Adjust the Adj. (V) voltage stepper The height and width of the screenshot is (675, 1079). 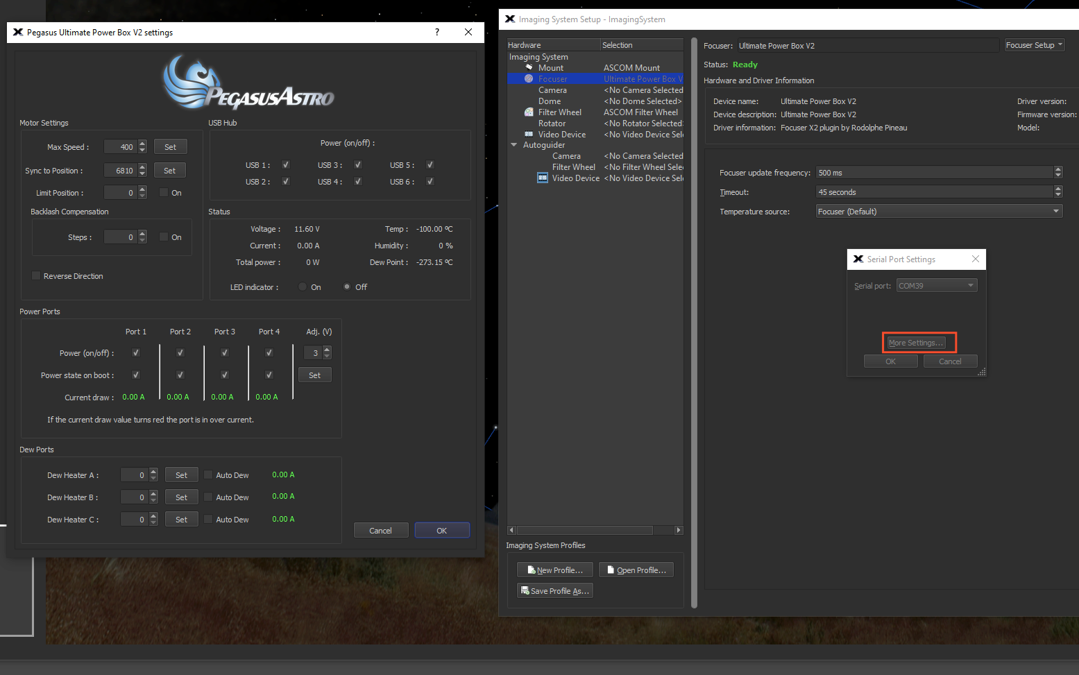click(x=327, y=352)
